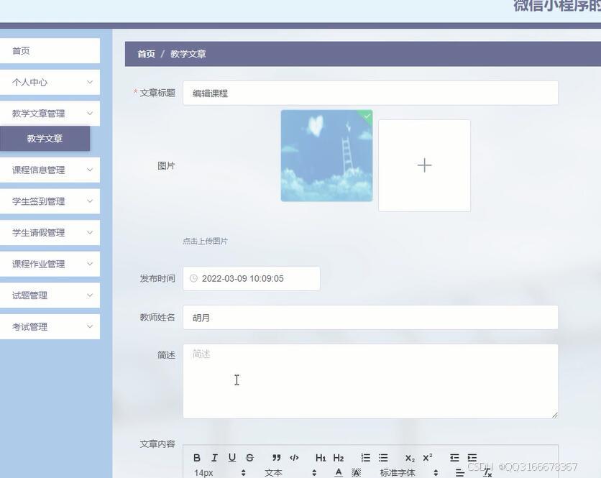601x478 pixels.
Task: Insert a code block using the </> icon
Action: point(294,457)
